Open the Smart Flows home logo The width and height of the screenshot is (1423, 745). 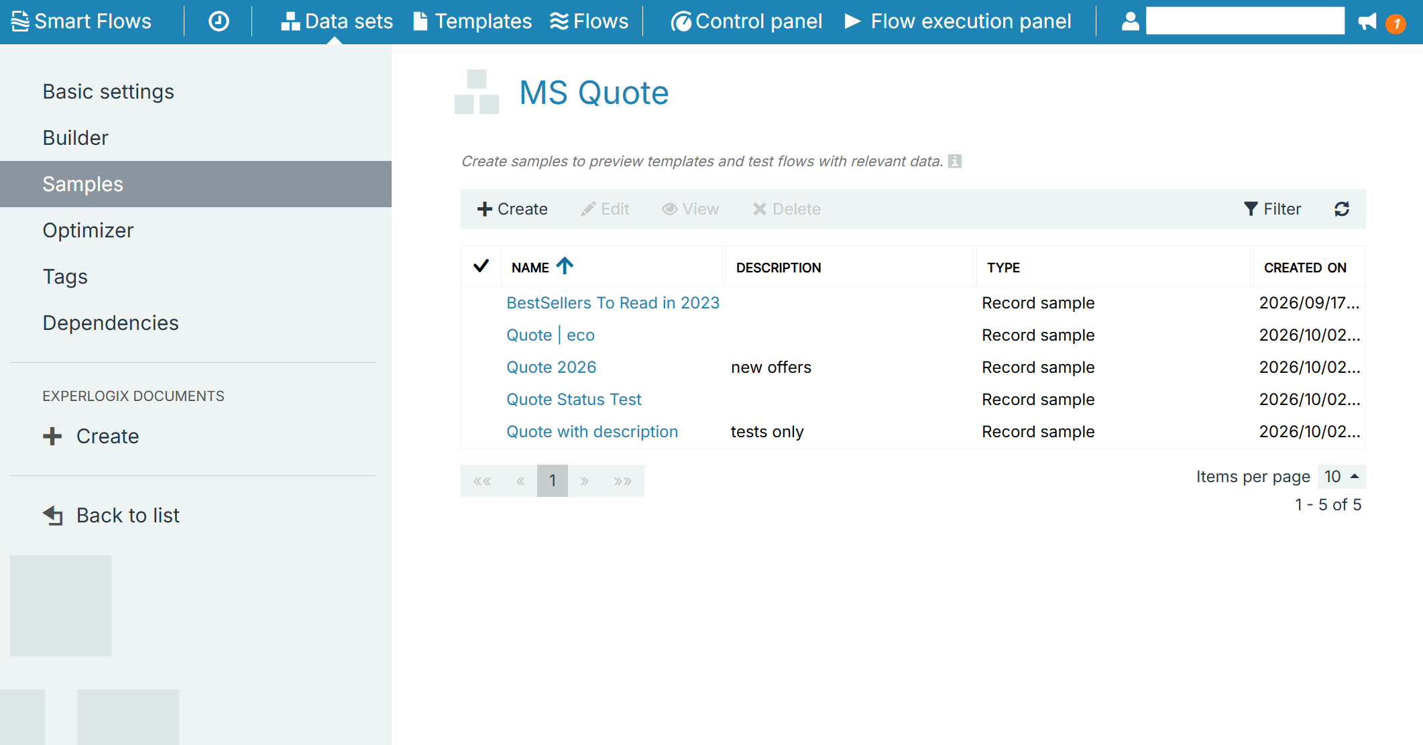[81, 21]
